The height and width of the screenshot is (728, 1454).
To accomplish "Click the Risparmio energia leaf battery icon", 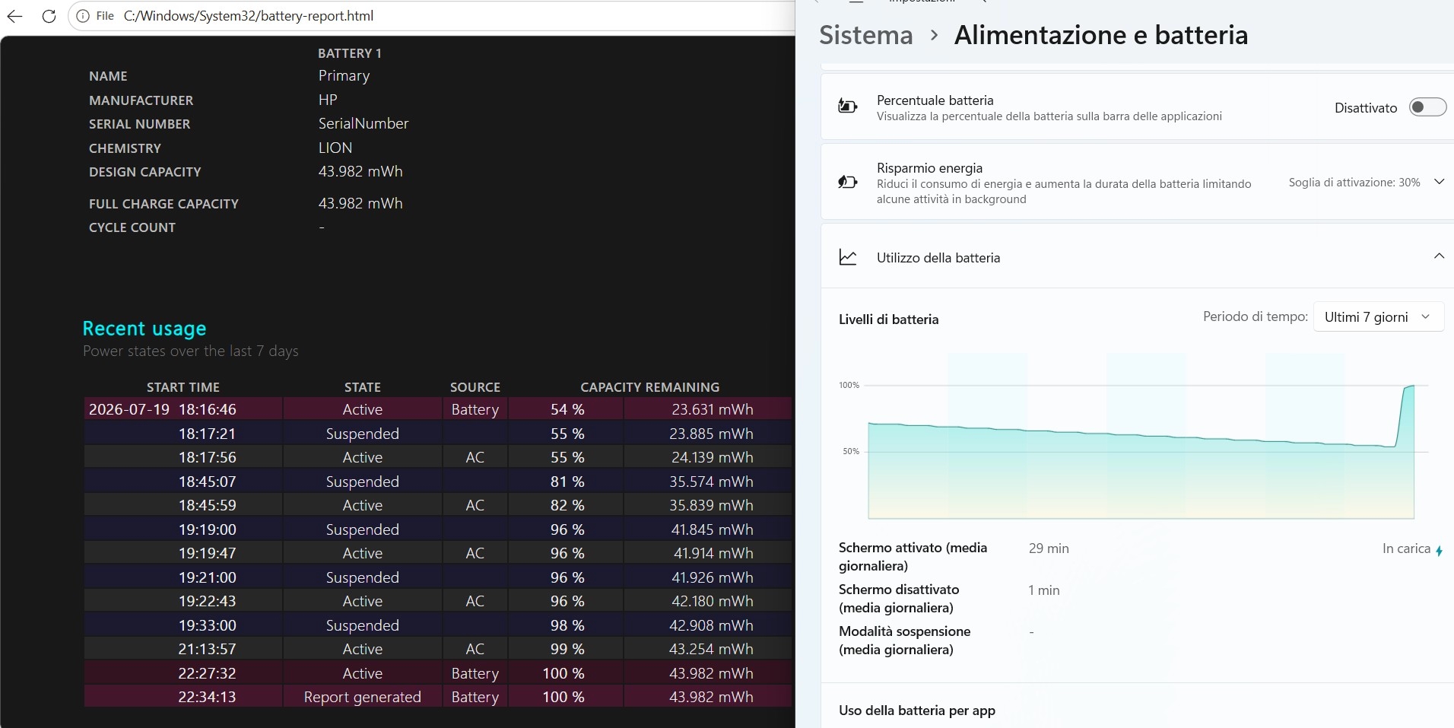I will coord(847,183).
